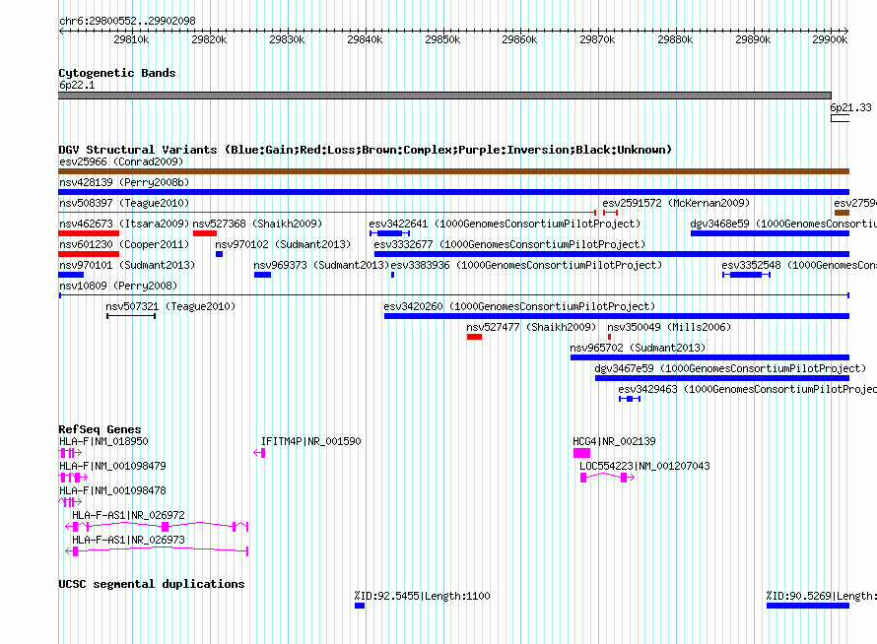Select HLA-F|NM_001098478 gene label

point(113,490)
